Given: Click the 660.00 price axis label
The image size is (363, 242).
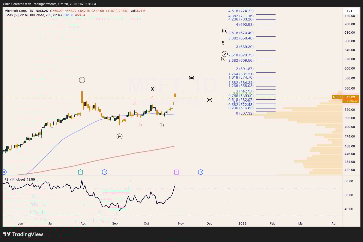Looking at the screenshot, I should tap(350, 41).
